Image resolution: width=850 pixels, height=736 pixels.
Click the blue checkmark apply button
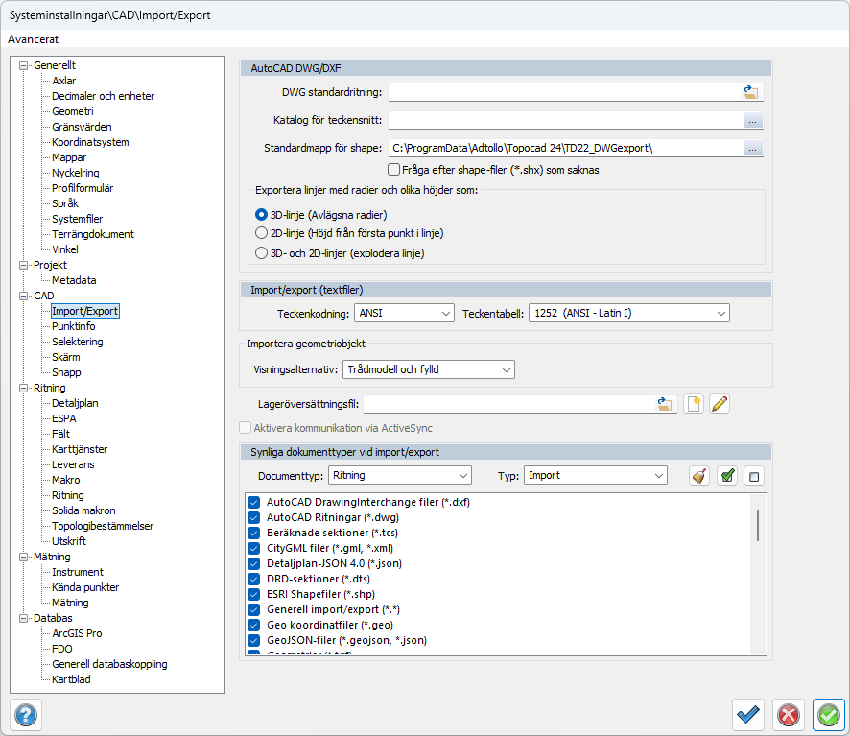coord(748,714)
